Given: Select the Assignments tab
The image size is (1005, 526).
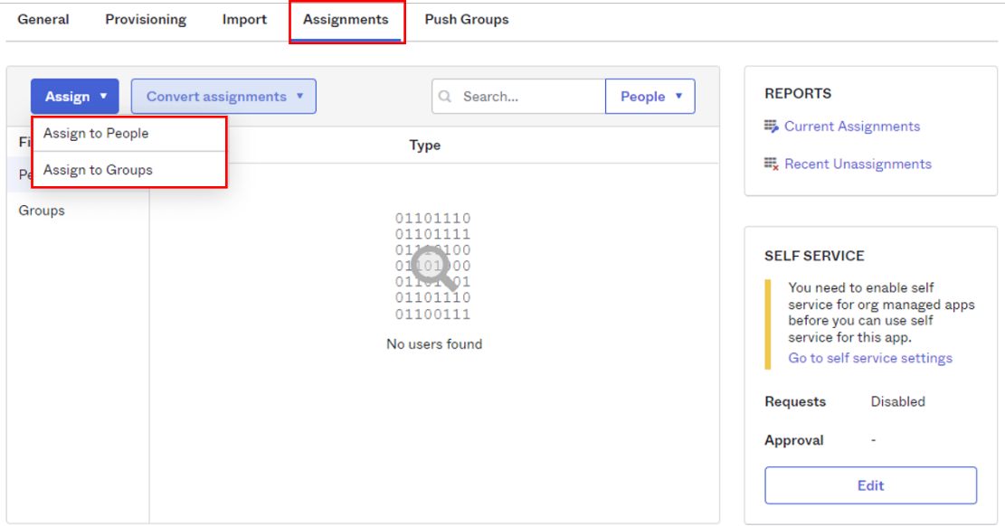Looking at the screenshot, I should pos(346,20).
